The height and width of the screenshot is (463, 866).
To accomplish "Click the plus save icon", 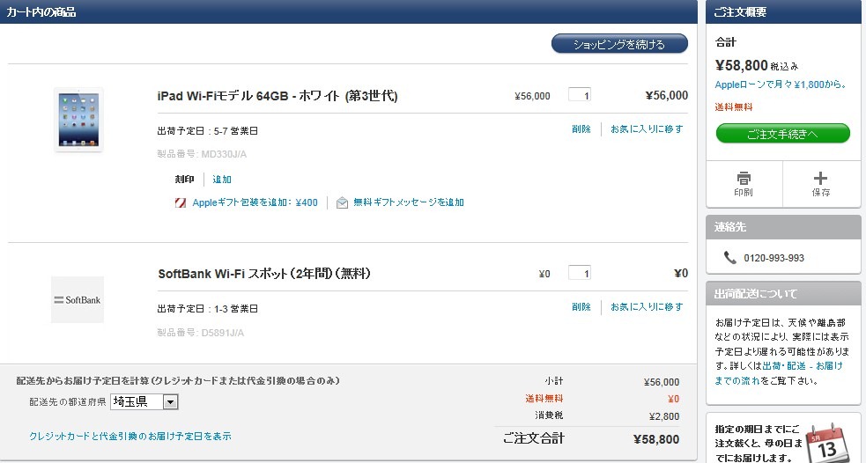I will [x=820, y=178].
